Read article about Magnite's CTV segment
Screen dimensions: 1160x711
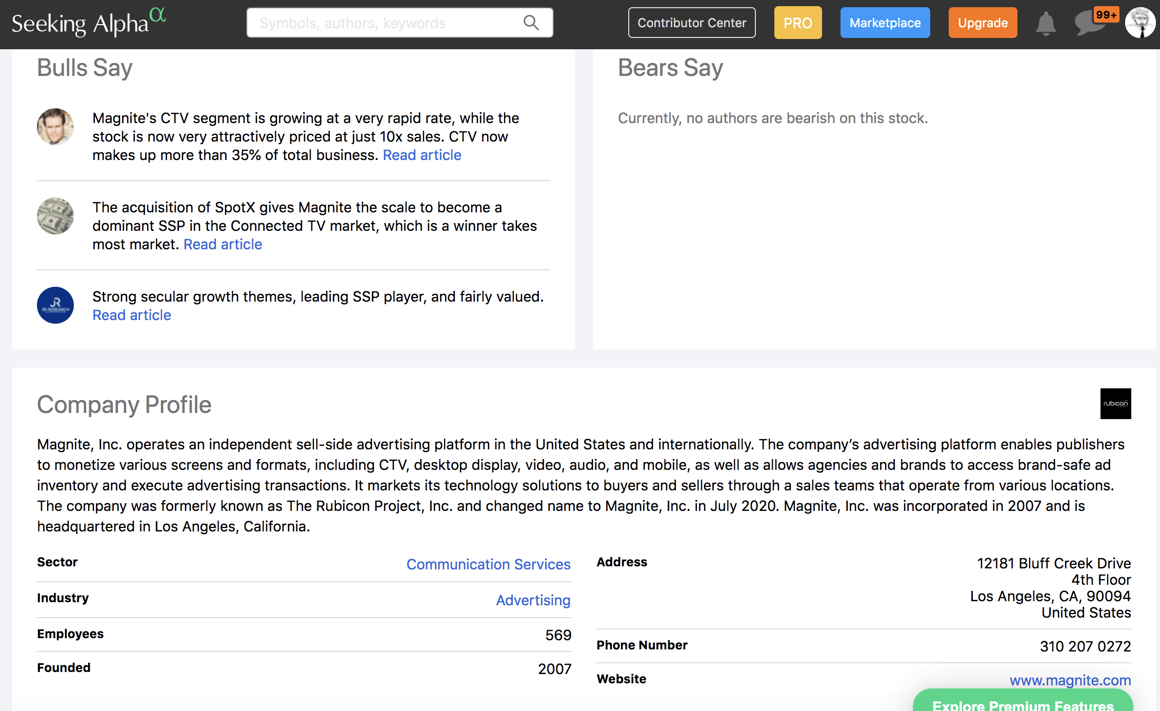tap(422, 155)
